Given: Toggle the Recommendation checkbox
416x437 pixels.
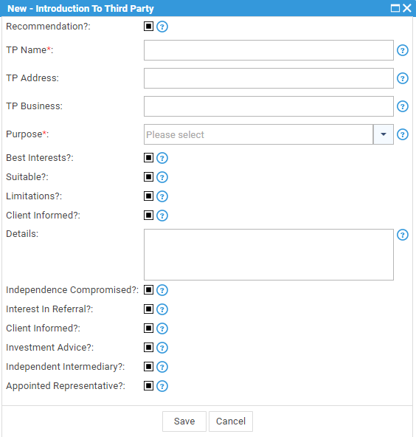Looking at the screenshot, I should pos(148,27).
